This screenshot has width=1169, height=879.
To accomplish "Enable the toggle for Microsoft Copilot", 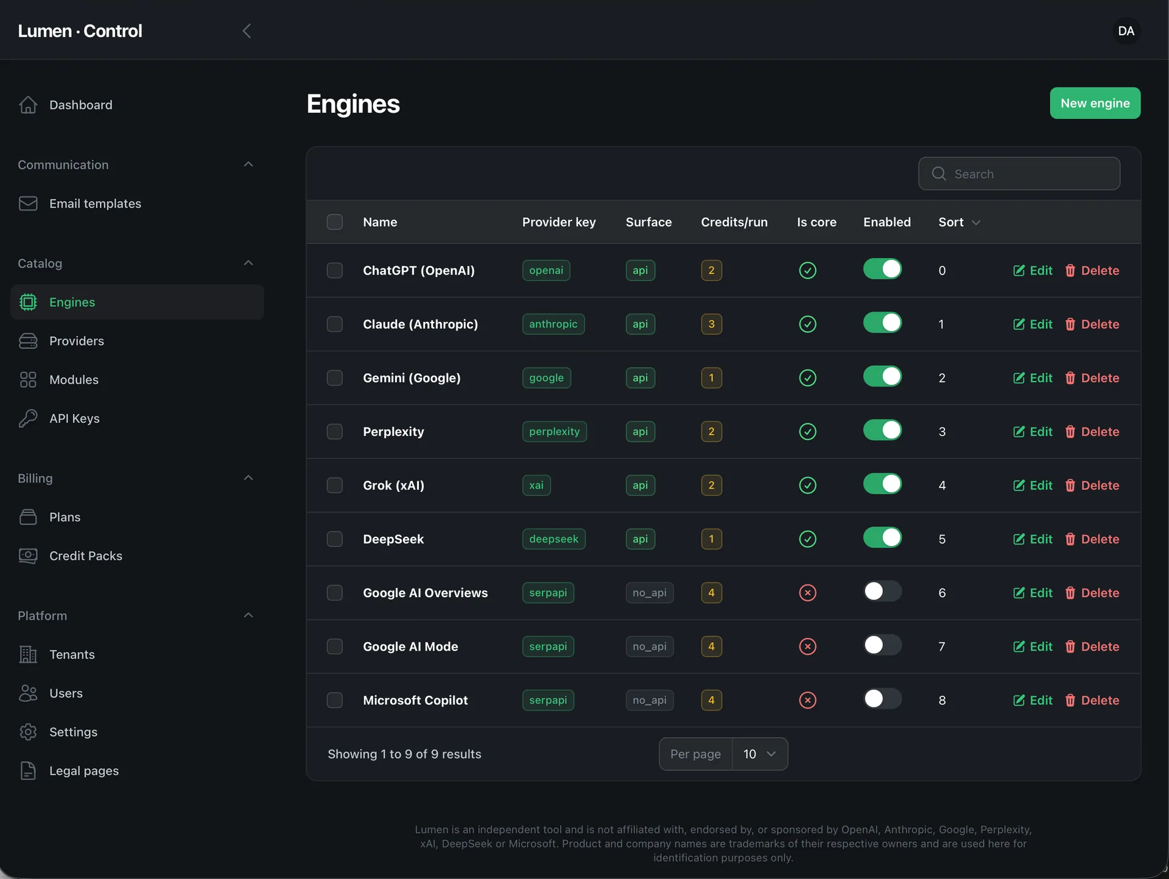I will 882,699.
